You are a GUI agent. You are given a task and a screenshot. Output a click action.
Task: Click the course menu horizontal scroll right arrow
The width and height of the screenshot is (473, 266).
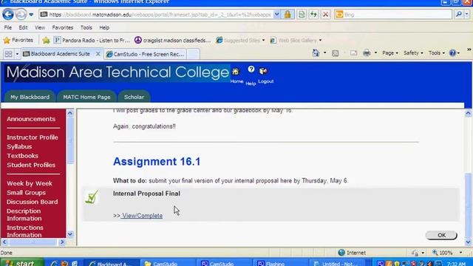62,242
